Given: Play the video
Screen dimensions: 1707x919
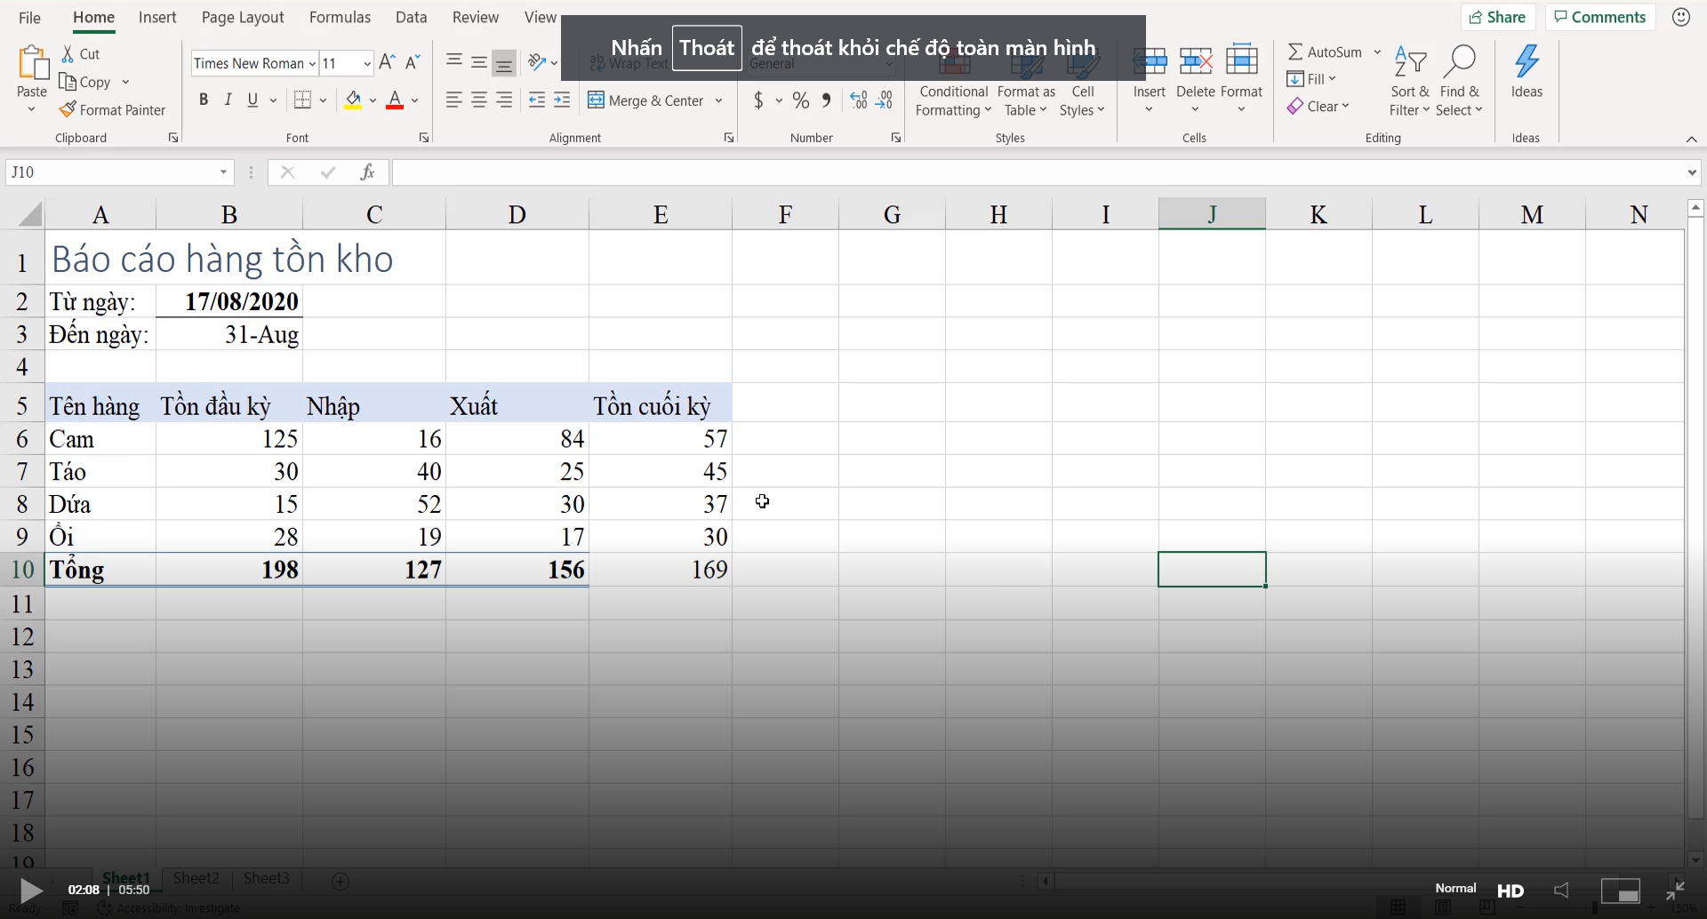Looking at the screenshot, I should 31,890.
